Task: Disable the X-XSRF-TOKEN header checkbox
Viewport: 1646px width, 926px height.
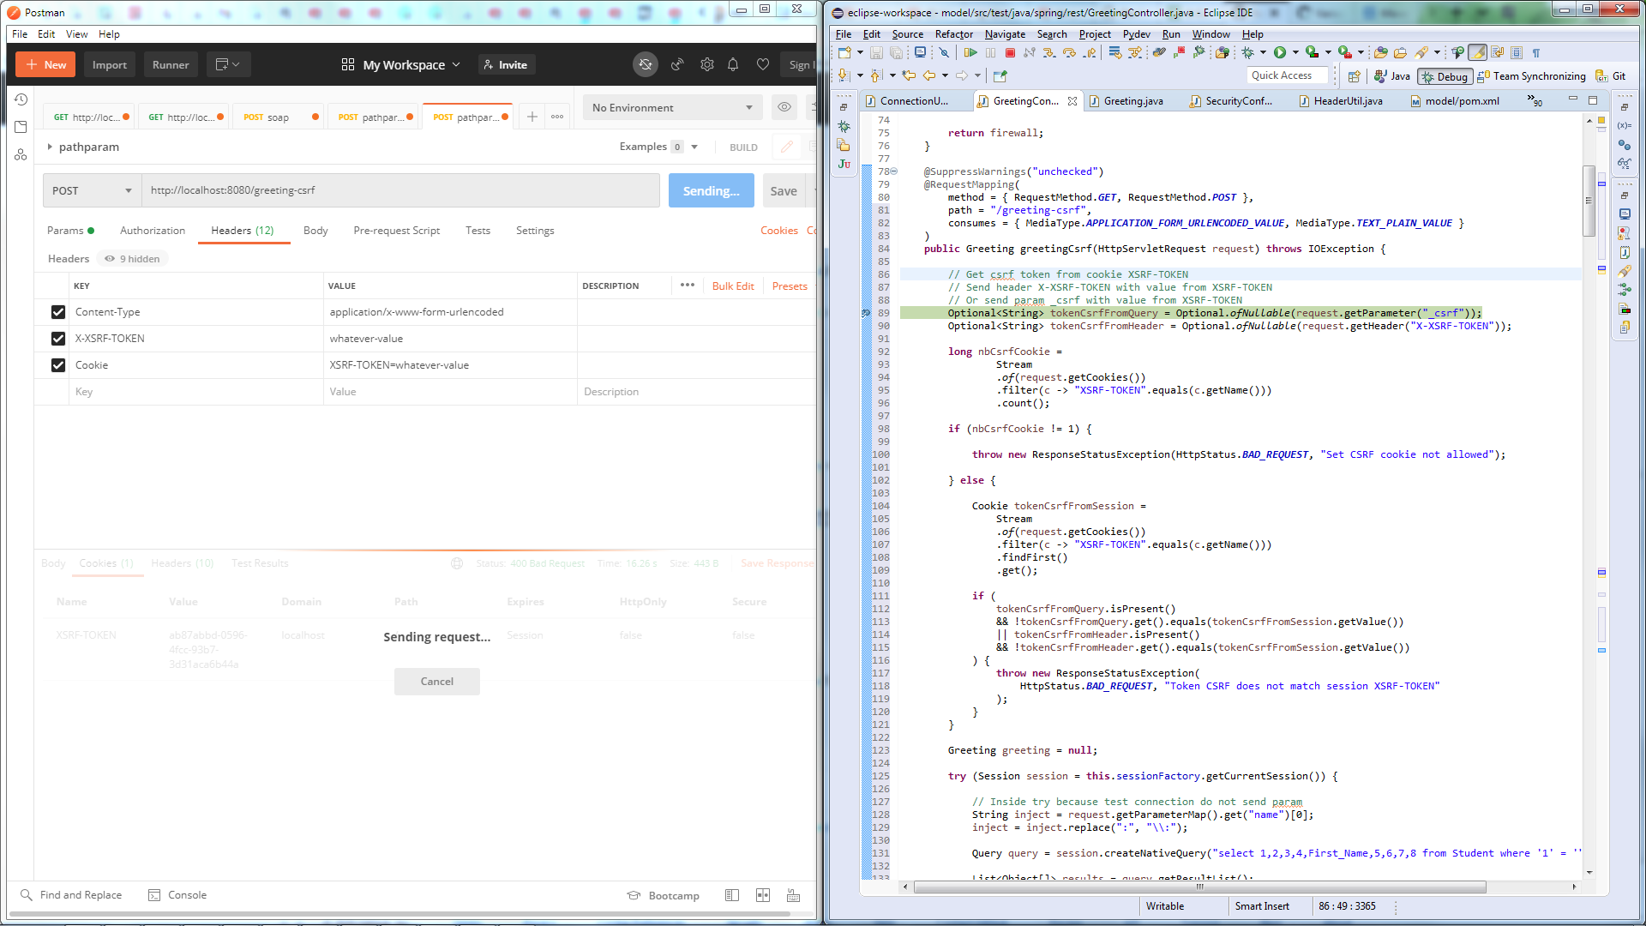Action: click(x=57, y=339)
